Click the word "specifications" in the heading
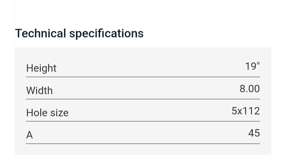286x161 pixels. (x=106, y=34)
